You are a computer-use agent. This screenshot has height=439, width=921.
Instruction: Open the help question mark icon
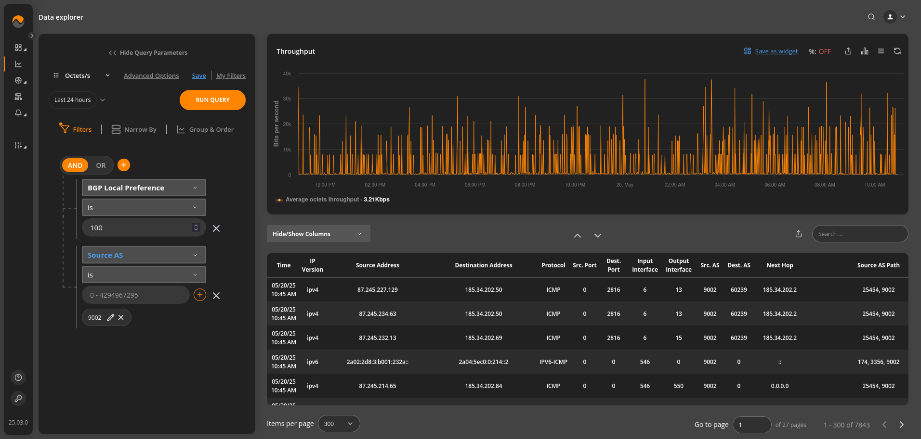[18, 377]
